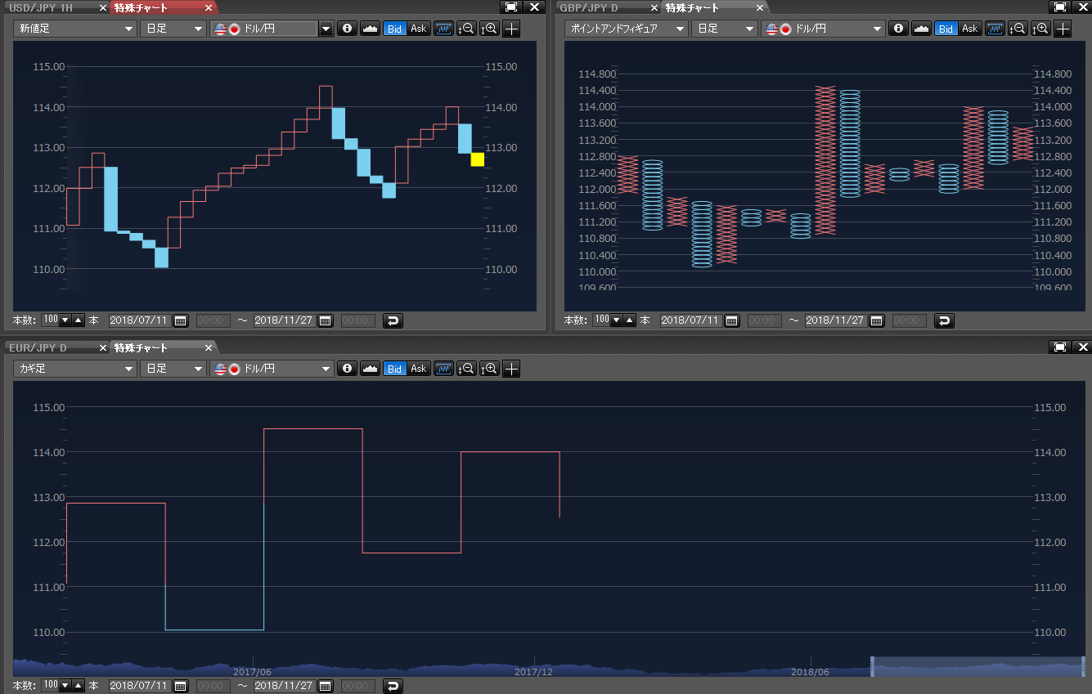Image resolution: width=1092 pixels, height=694 pixels.
Task: Click end date field 2018/11/27 in カギ足 panel
Action: pos(285,686)
